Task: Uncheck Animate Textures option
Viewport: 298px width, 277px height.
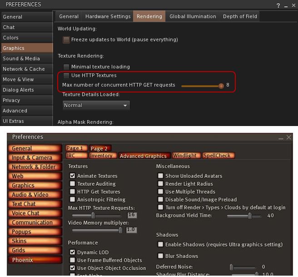Action: [72, 176]
